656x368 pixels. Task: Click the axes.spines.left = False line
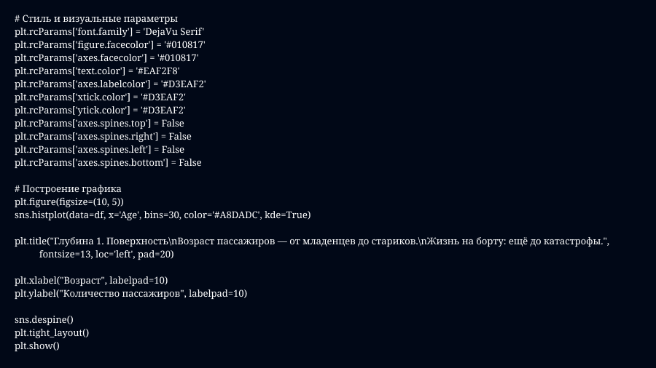99,149
